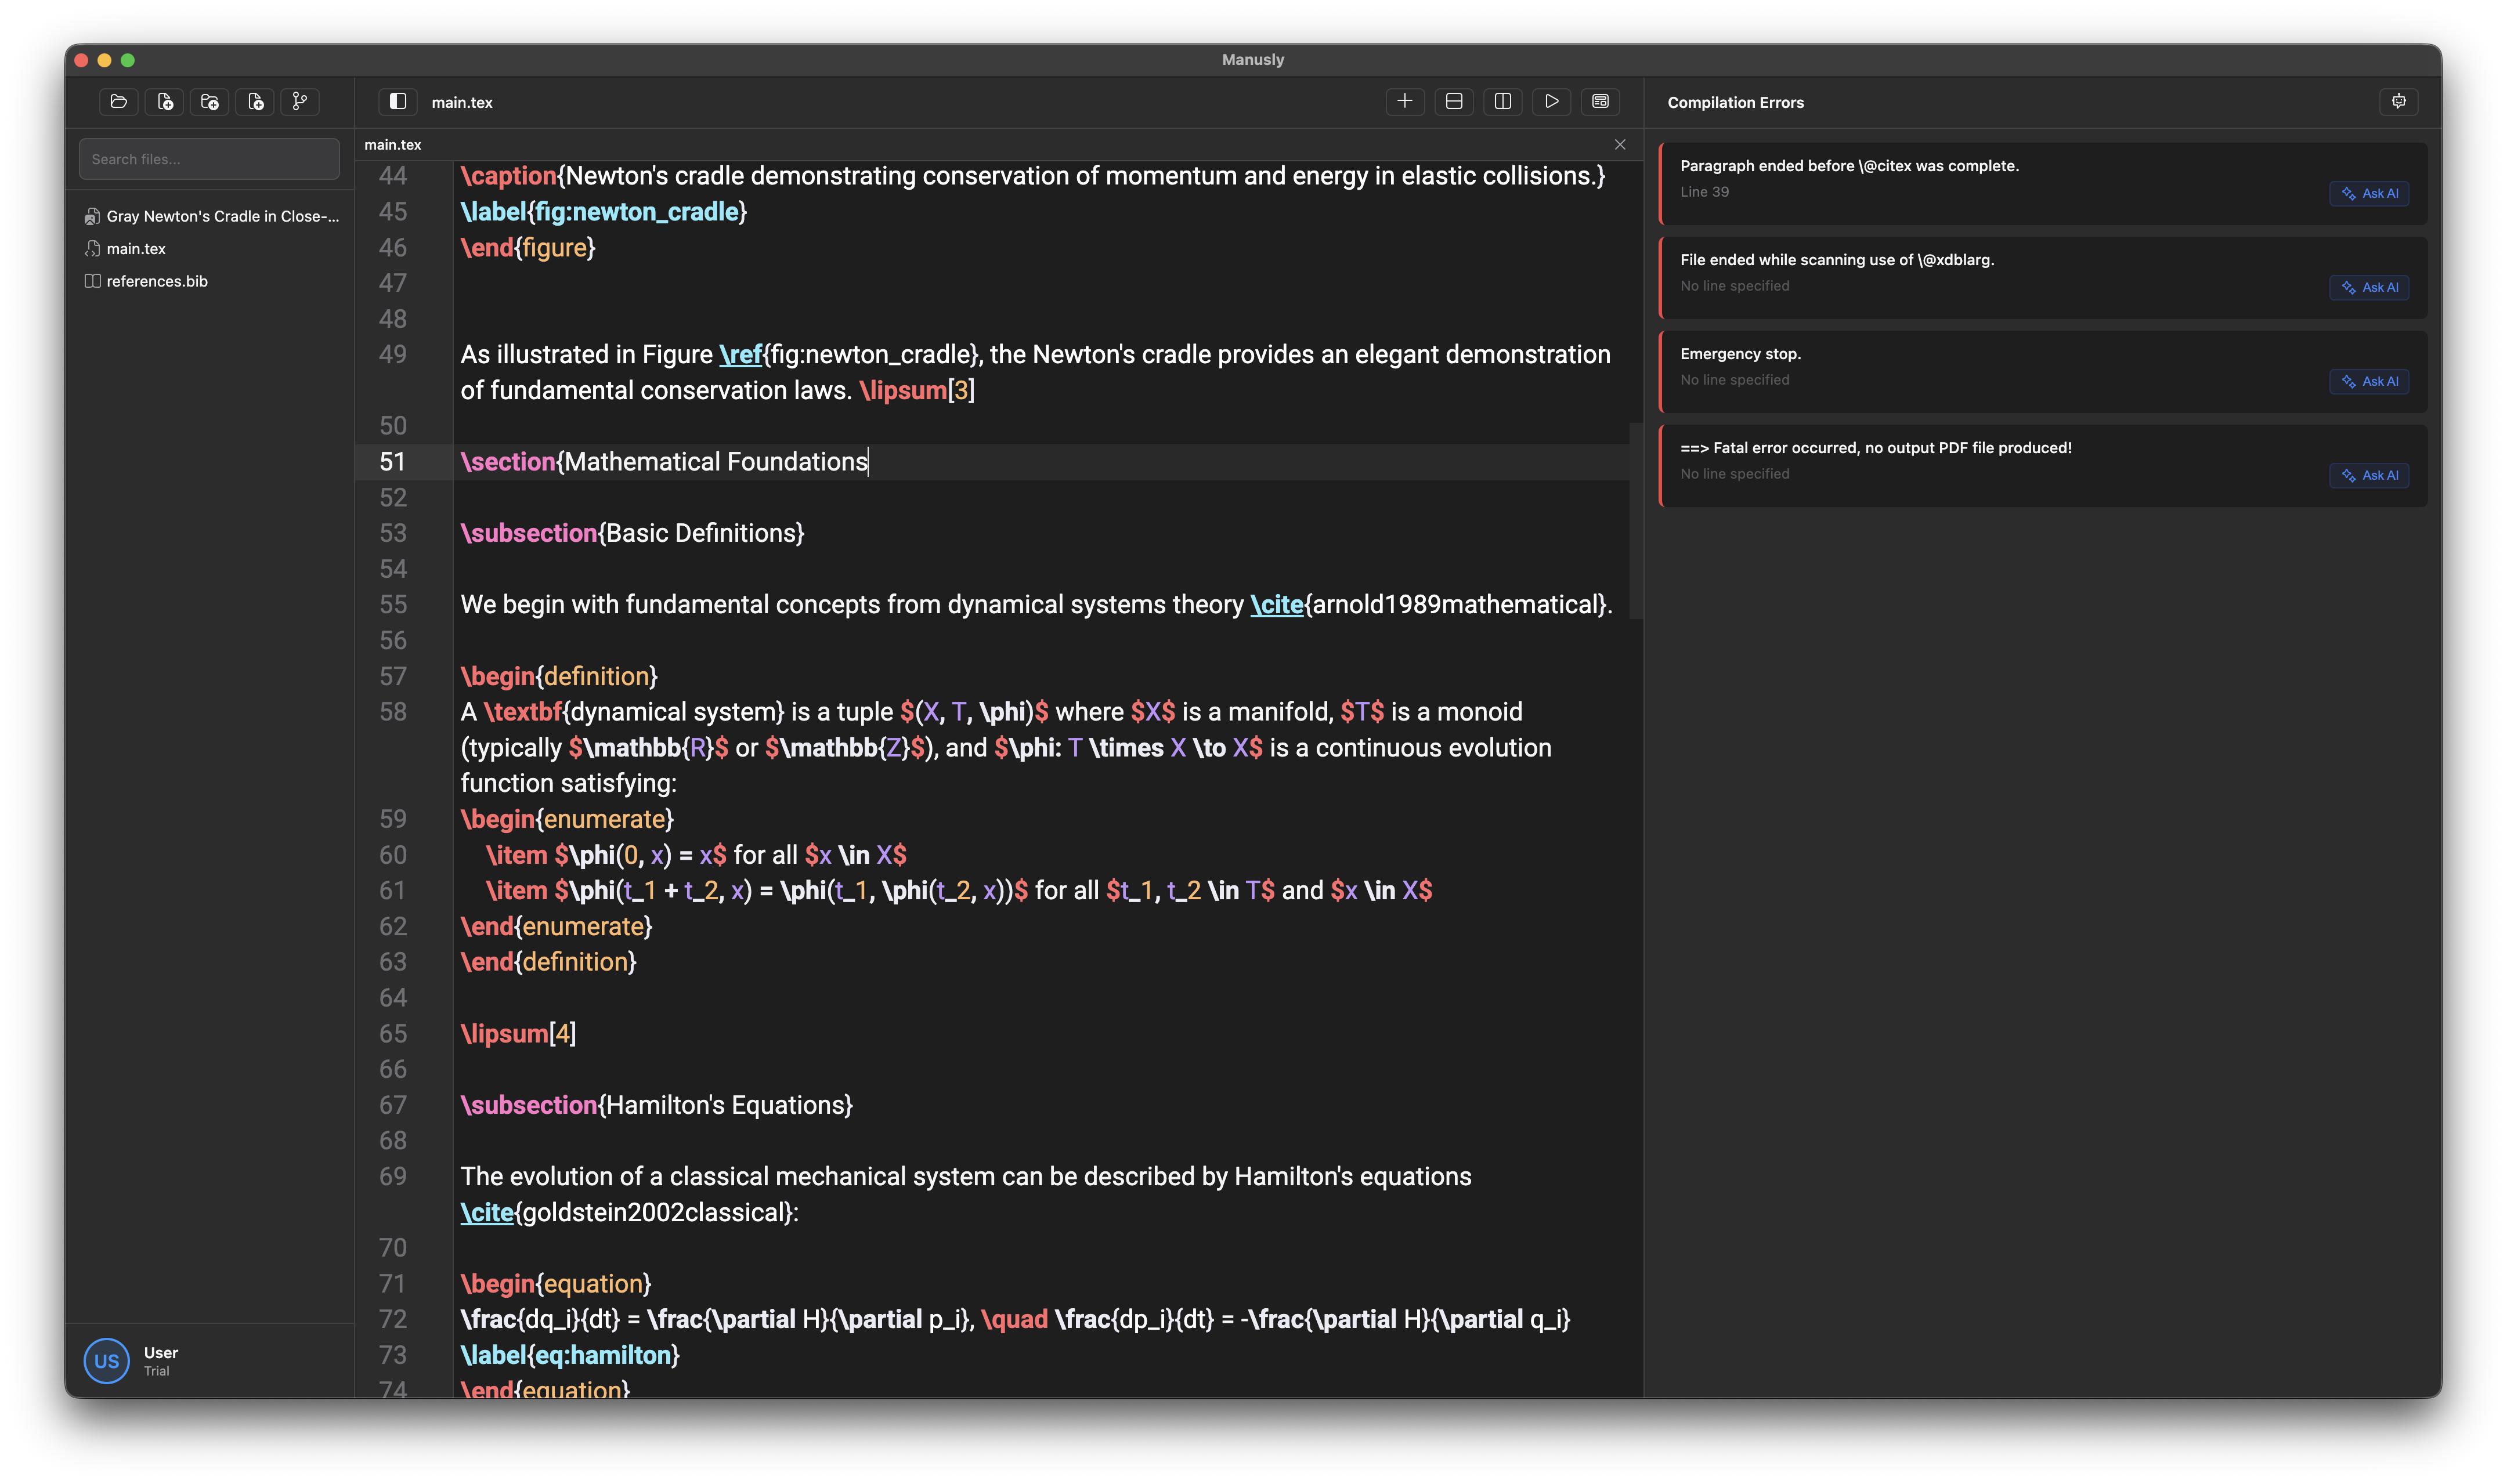The width and height of the screenshot is (2507, 1484).
Task: Click the \cite link for arnold1989mathematical
Action: pyautogui.click(x=1276, y=605)
